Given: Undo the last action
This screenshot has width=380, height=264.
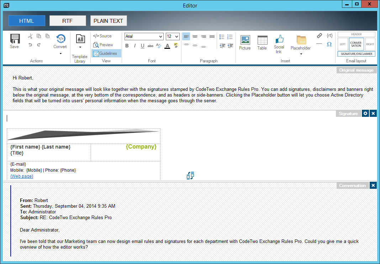Looking at the screenshot, I should (x=30, y=45).
